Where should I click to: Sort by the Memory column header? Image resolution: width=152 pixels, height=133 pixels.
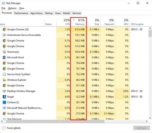tap(79, 22)
